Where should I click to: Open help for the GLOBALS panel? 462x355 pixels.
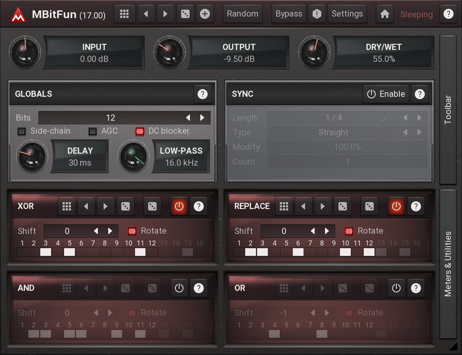(202, 94)
